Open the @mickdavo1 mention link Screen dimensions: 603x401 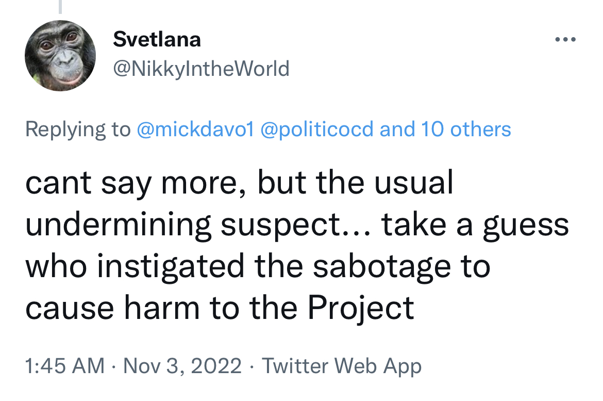point(195,129)
